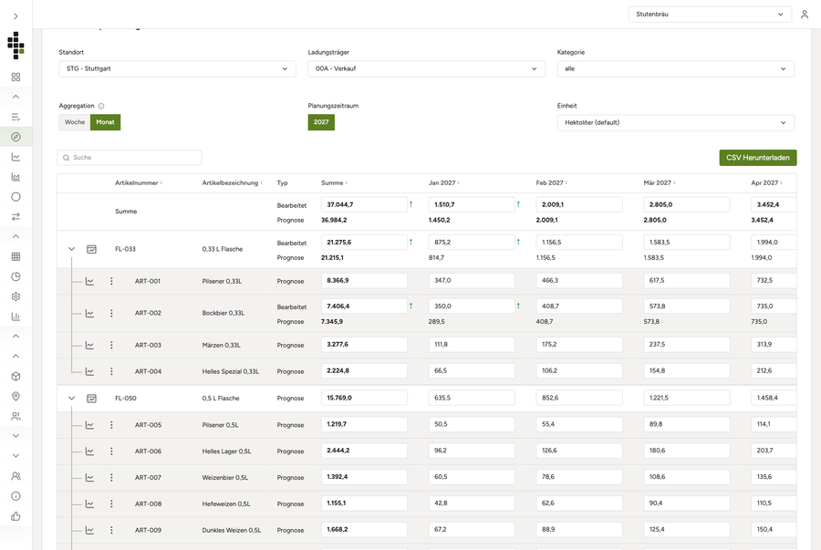Open the Standort dropdown

[177, 68]
